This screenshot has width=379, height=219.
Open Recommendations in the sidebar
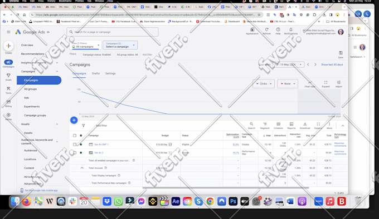33,54
